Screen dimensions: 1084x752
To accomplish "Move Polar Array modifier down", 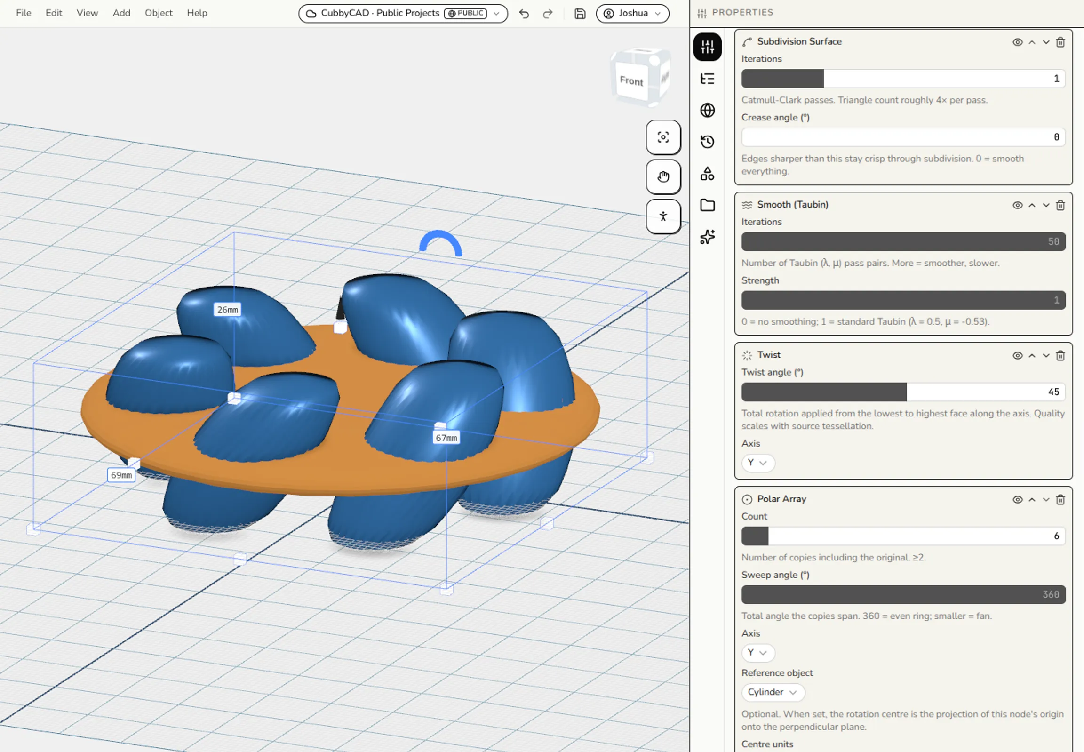I will [1046, 500].
